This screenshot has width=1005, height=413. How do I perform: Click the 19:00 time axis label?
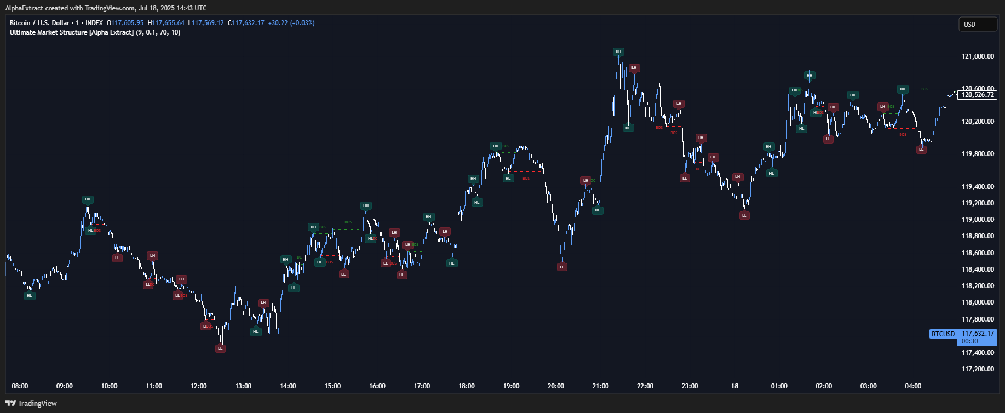pyautogui.click(x=511, y=386)
